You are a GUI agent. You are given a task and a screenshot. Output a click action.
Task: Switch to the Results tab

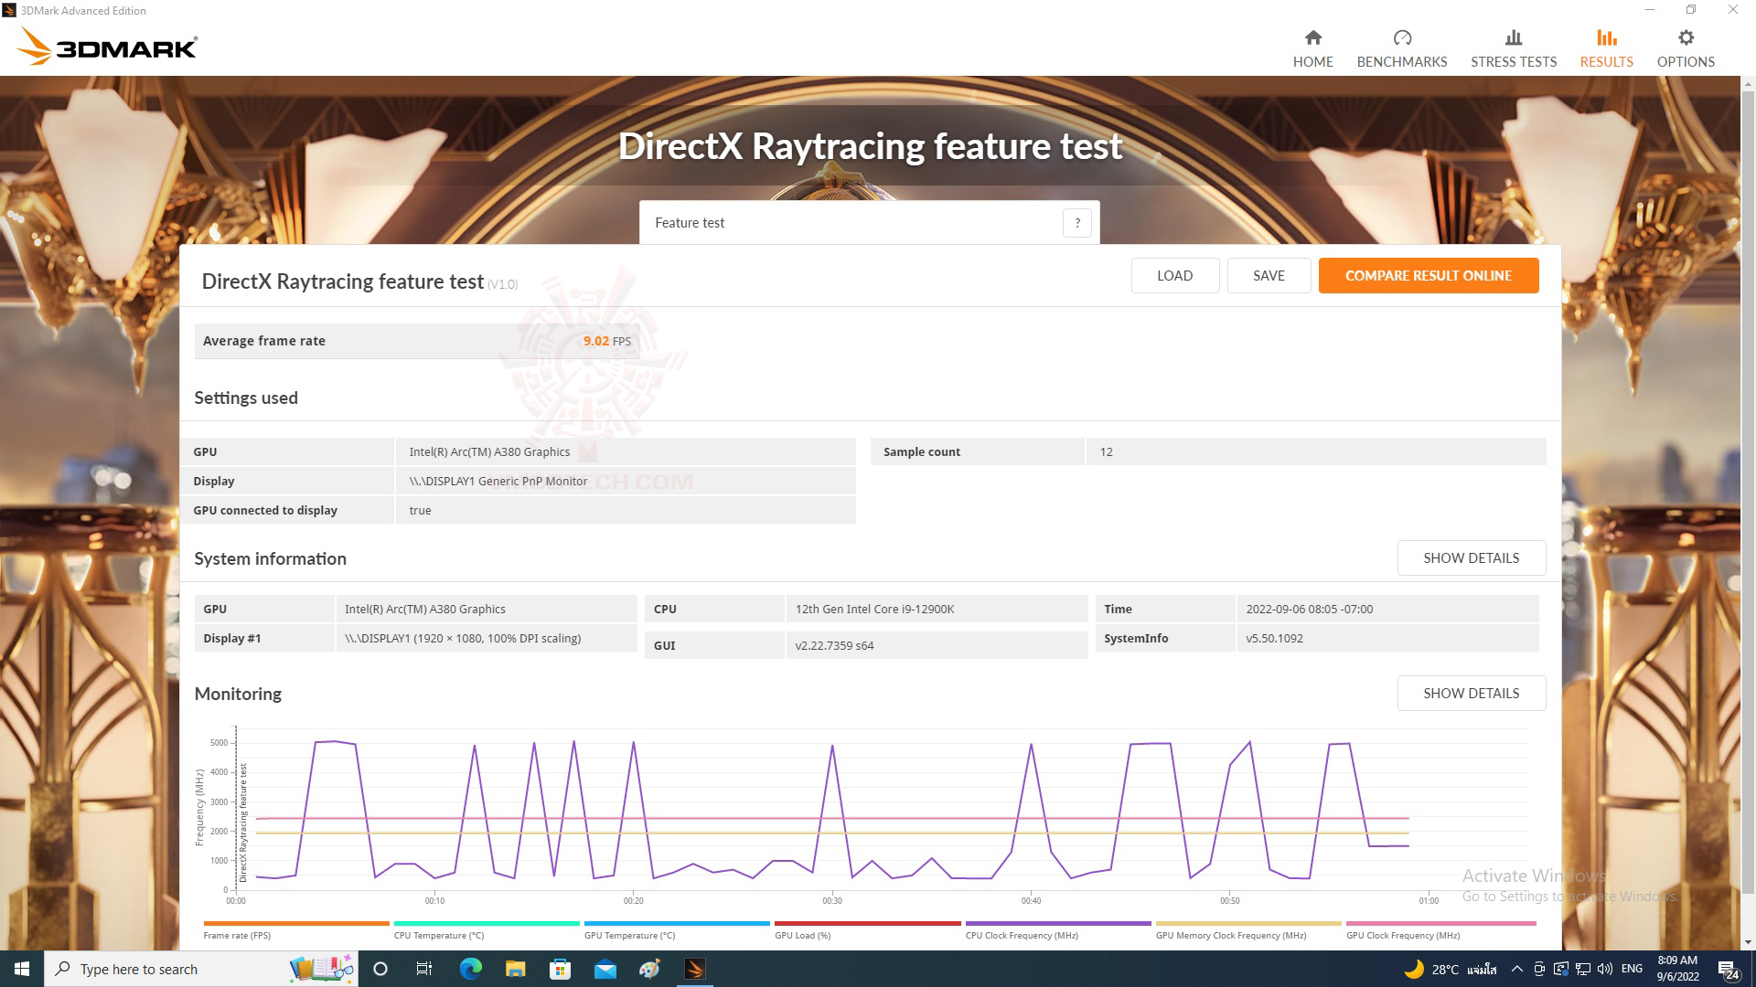pos(1606,48)
